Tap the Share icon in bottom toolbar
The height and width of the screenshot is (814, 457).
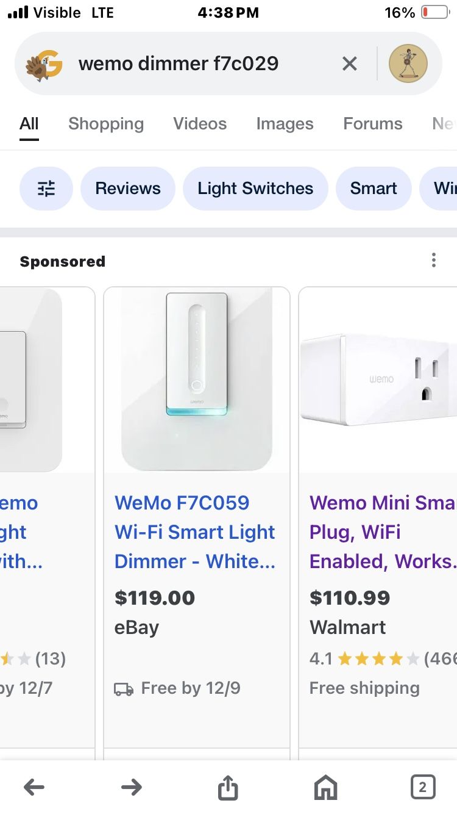point(228,787)
